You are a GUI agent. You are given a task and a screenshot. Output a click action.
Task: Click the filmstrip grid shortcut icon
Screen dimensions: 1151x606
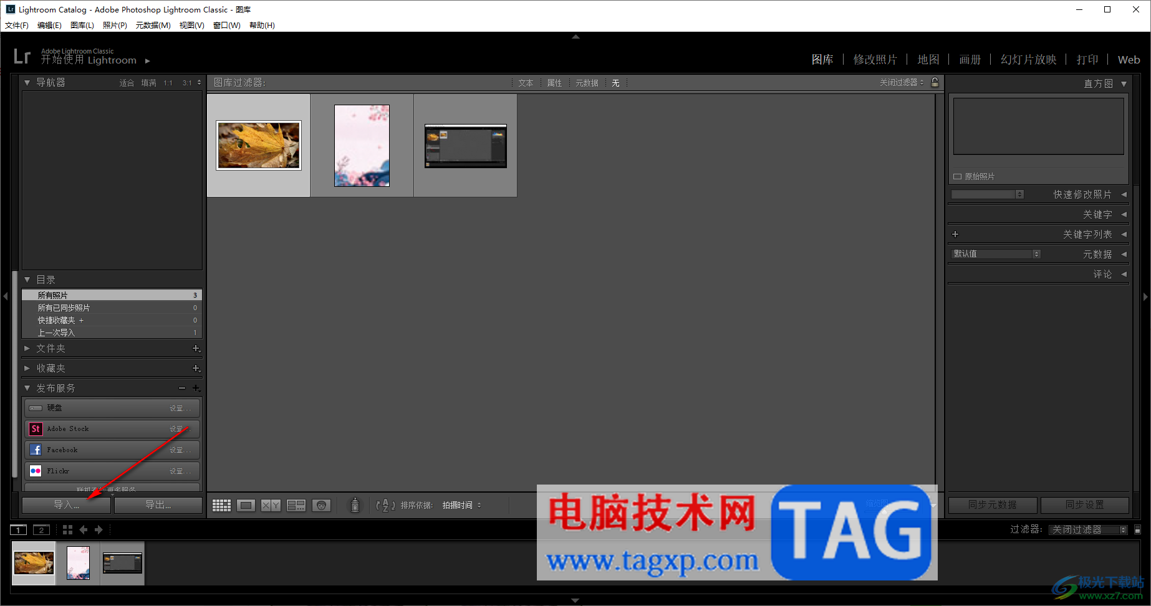(x=67, y=529)
